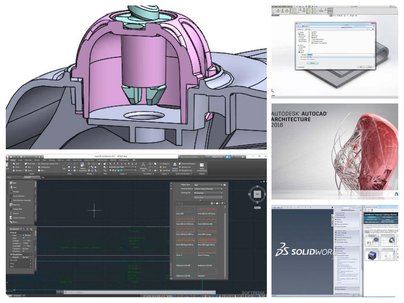Click the Match Properties tool

(x=83, y=167)
